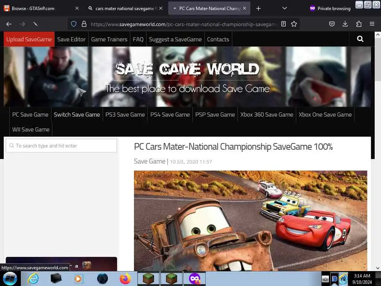Image resolution: width=381 pixels, height=286 pixels.
Task: Open first Minecraft taskbar window
Action: point(148,279)
